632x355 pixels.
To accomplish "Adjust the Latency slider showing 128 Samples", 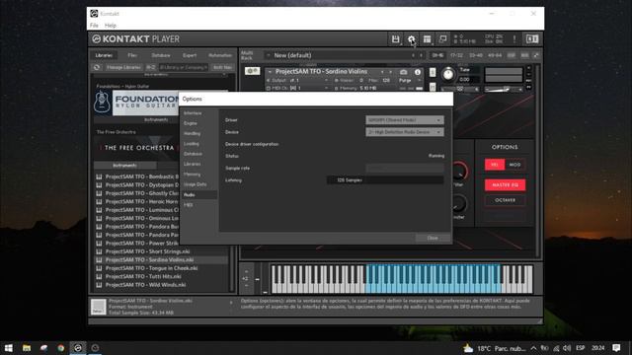I will tap(385, 180).
